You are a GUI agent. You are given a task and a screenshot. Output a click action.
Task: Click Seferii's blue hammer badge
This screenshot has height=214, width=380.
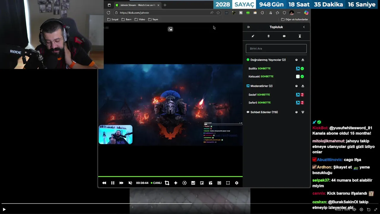[x=298, y=103]
